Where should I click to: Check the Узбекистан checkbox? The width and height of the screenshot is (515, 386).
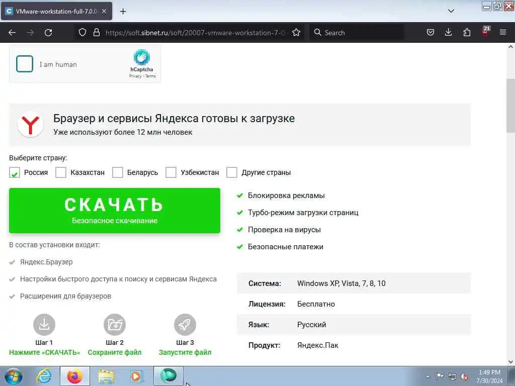click(171, 172)
